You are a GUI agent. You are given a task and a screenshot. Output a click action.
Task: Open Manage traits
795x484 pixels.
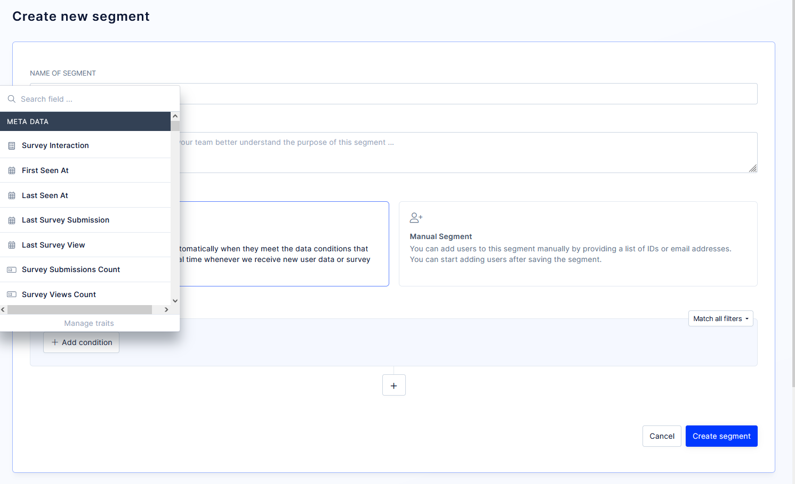click(x=89, y=323)
